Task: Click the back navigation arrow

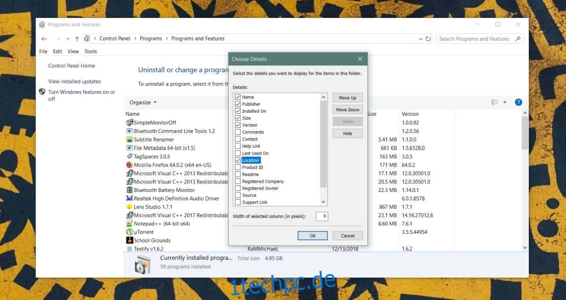Action: tap(44, 39)
